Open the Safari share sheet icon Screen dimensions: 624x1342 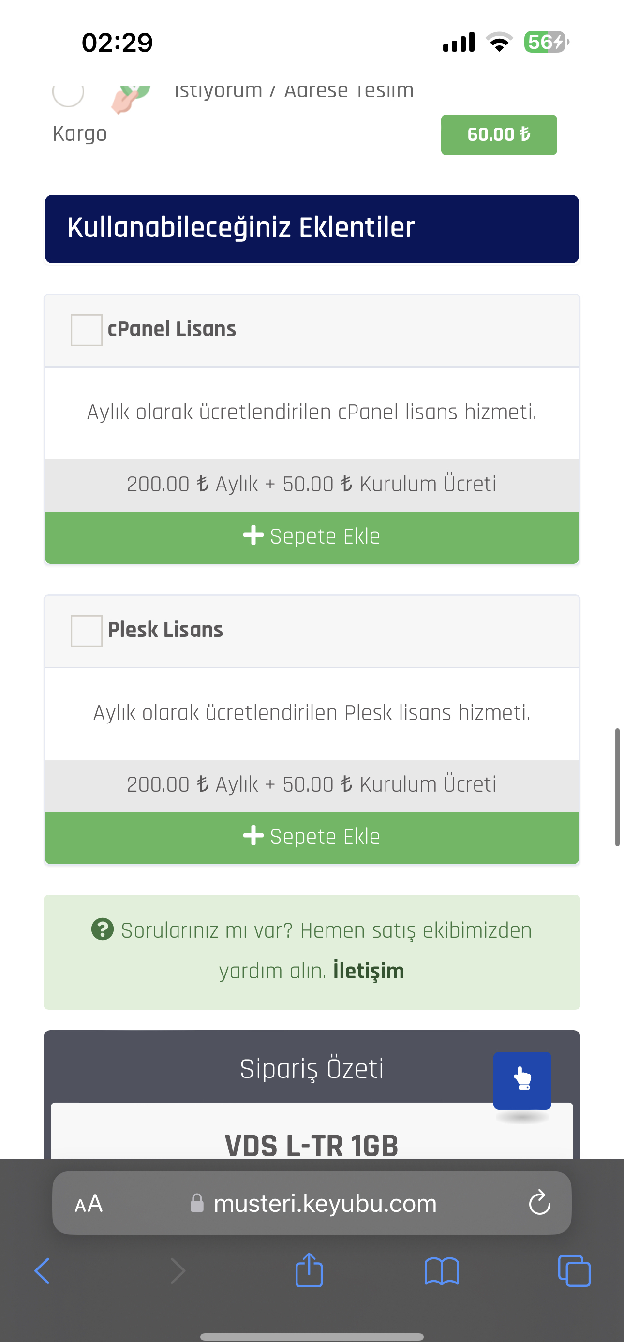[309, 1269]
